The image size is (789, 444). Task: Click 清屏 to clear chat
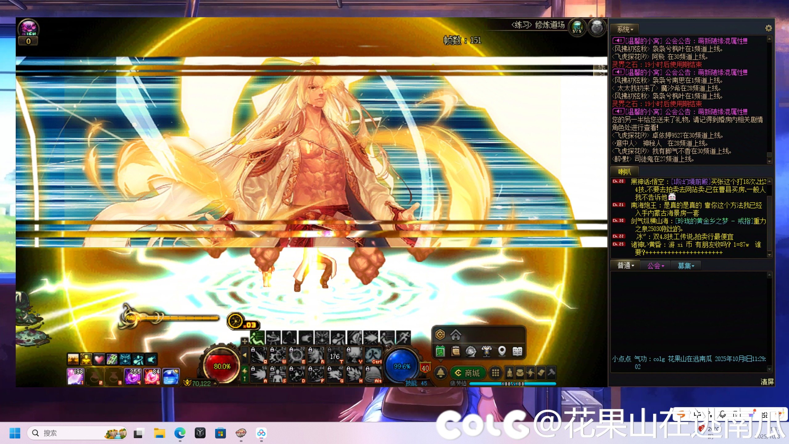point(767,382)
